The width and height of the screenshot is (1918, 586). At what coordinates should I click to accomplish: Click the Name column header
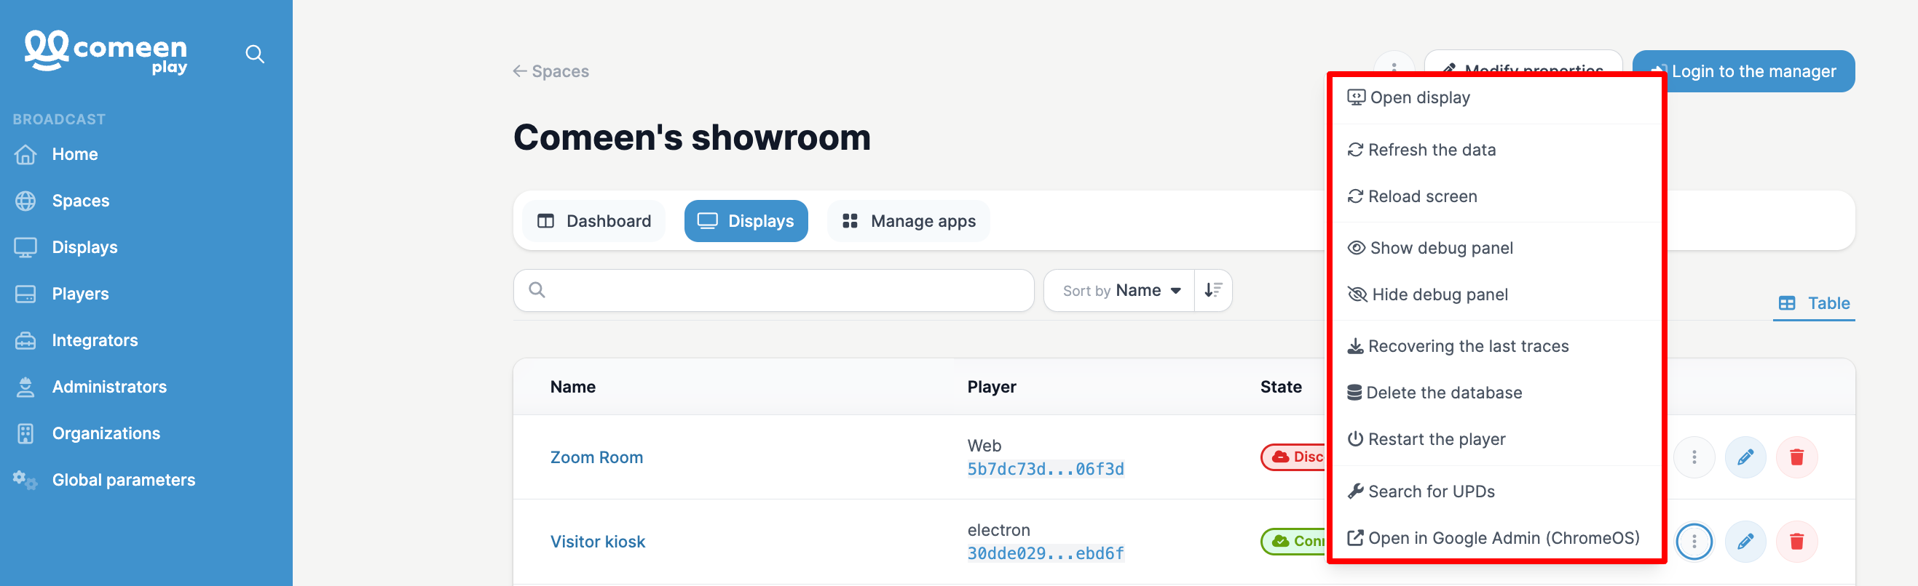point(572,387)
